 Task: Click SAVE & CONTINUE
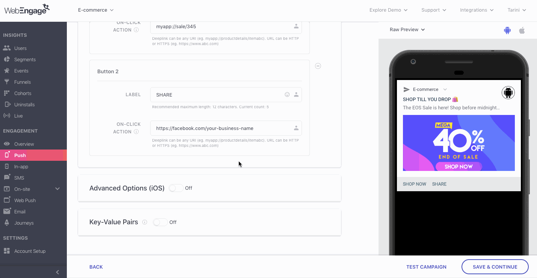[495, 267]
